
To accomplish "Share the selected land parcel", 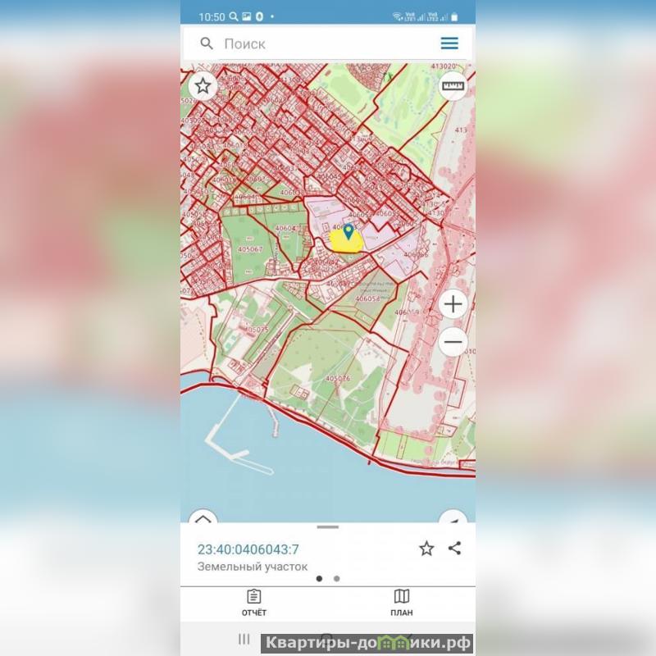I will 455,548.
